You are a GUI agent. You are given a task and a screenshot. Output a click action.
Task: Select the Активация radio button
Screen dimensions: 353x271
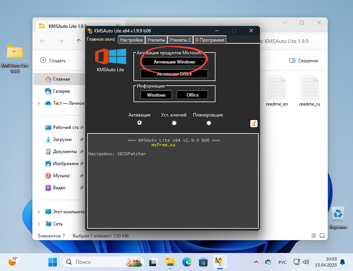pos(139,122)
